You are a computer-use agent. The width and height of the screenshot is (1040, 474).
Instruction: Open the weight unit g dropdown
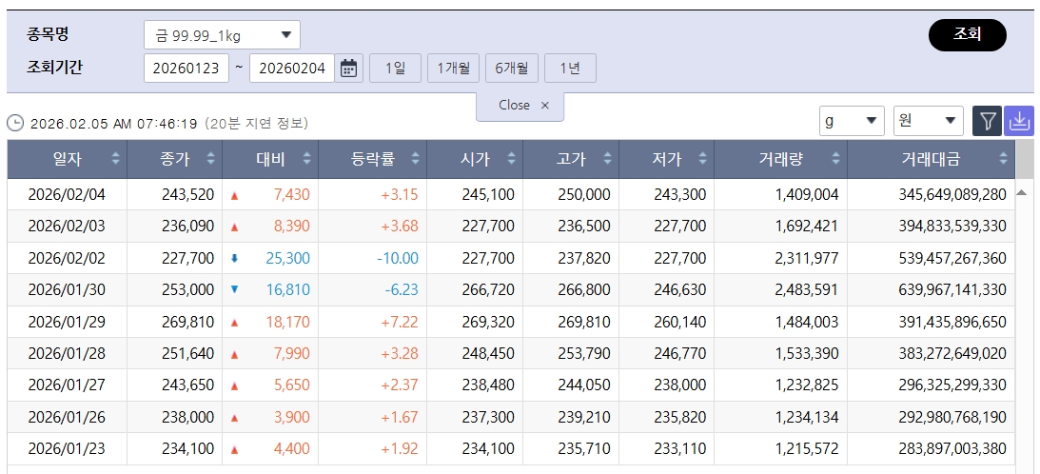coord(852,122)
